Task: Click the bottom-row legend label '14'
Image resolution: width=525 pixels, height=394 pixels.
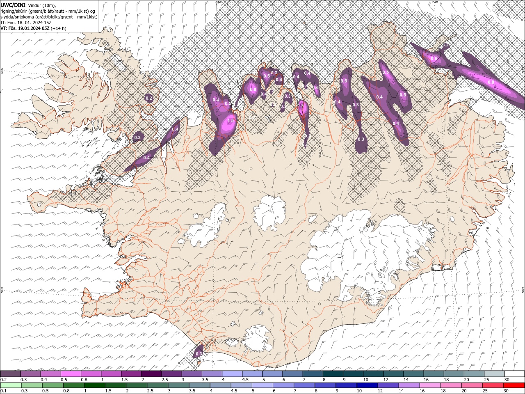Action: coord(401,391)
